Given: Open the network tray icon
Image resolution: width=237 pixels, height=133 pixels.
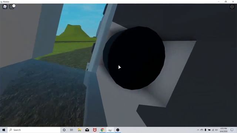Looking at the screenshot, I should [213, 130].
